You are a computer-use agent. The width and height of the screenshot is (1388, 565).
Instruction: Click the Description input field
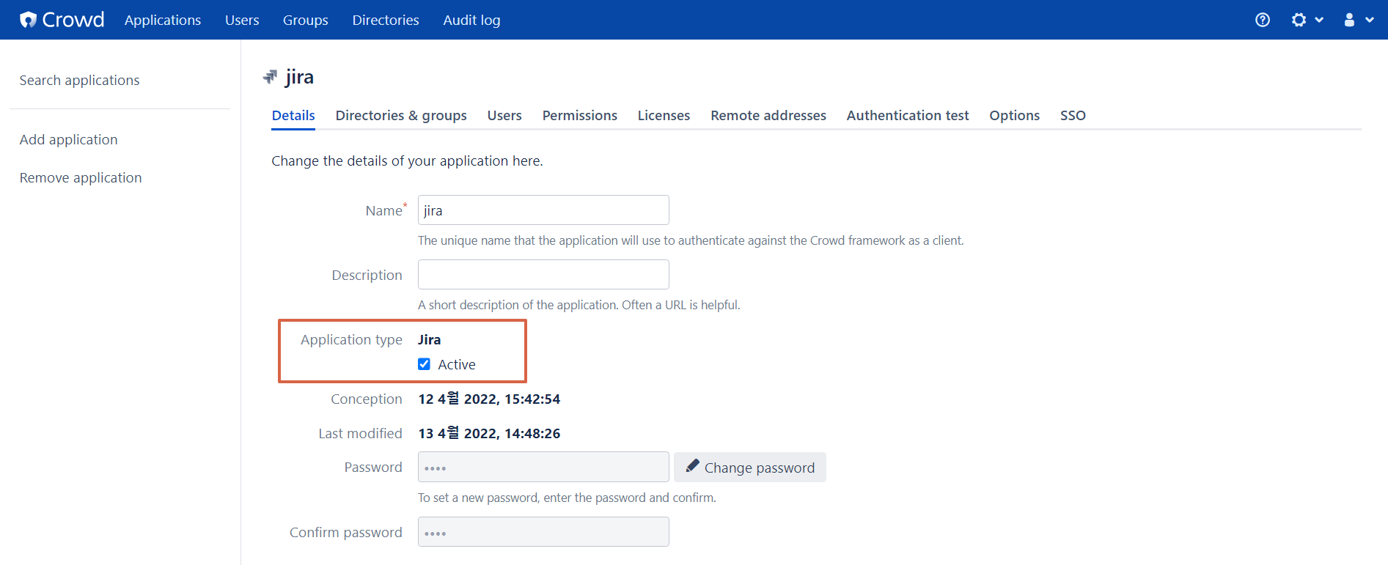pos(543,274)
